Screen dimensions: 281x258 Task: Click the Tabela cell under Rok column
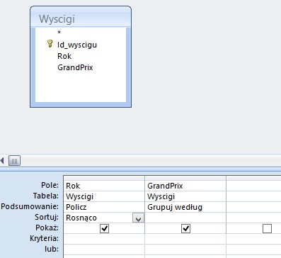tap(104, 196)
